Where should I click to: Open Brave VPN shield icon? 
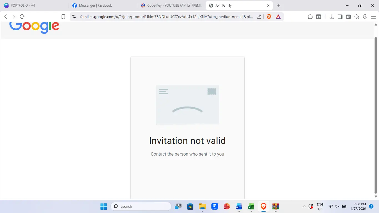pos(365,17)
